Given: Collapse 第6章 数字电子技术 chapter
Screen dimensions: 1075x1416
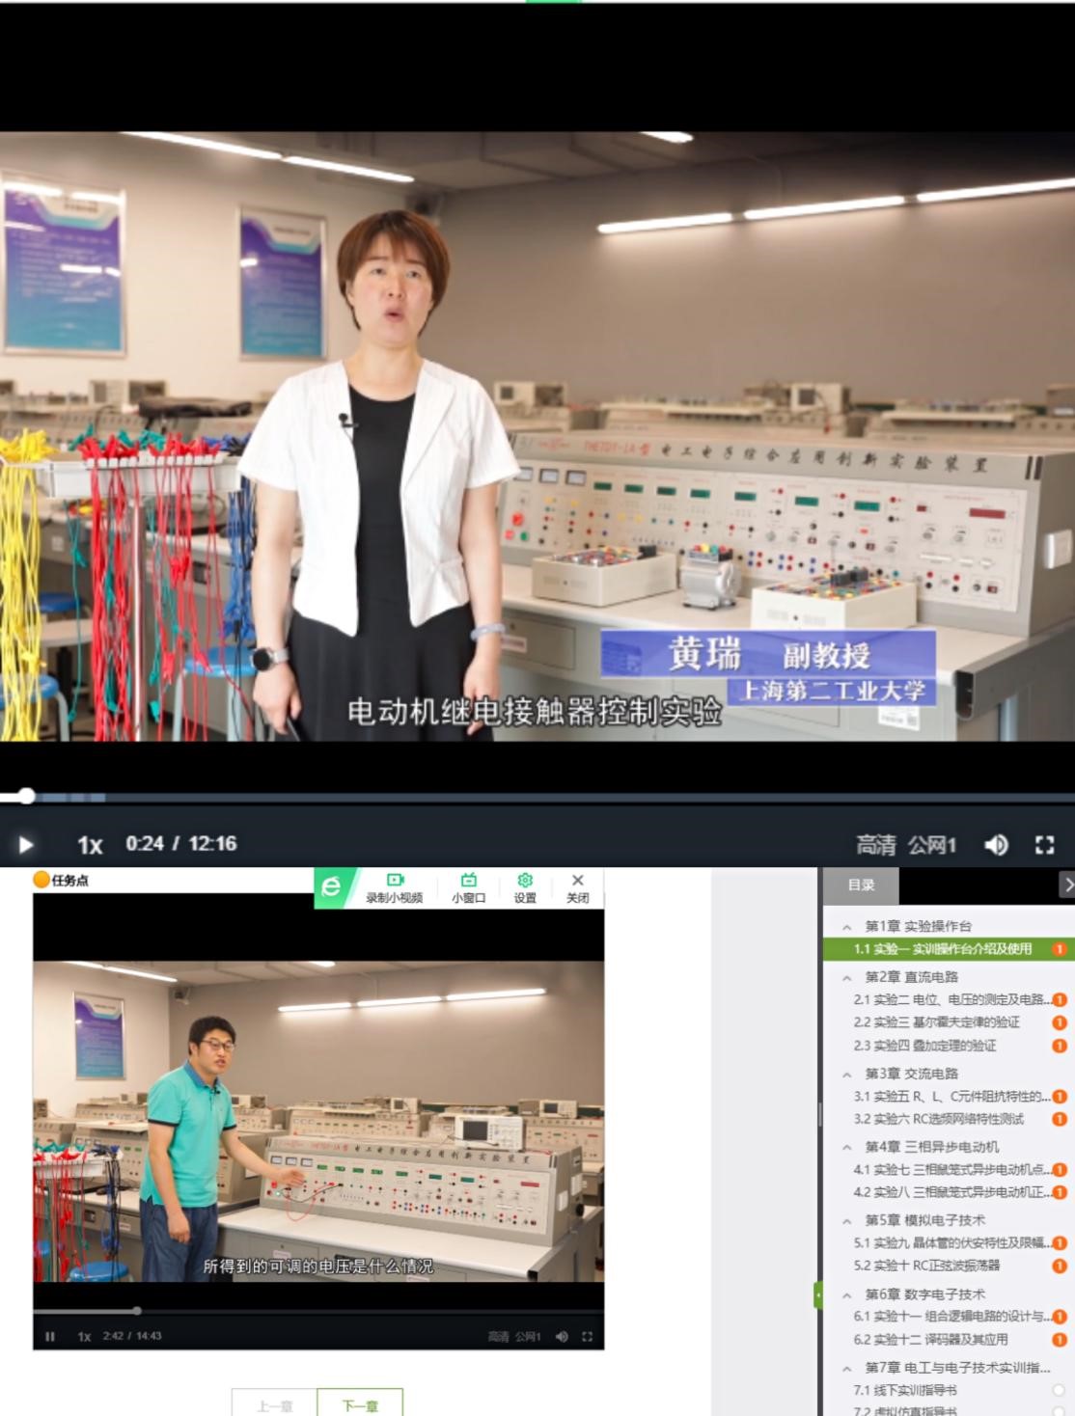Looking at the screenshot, I should (847, 1294).
